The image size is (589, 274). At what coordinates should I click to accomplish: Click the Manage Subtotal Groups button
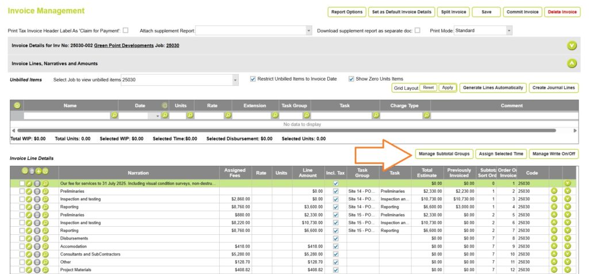443,154
